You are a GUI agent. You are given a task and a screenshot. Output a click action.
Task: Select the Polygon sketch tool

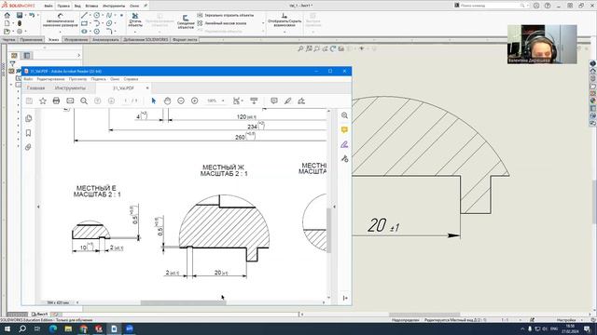coord(97,32)
